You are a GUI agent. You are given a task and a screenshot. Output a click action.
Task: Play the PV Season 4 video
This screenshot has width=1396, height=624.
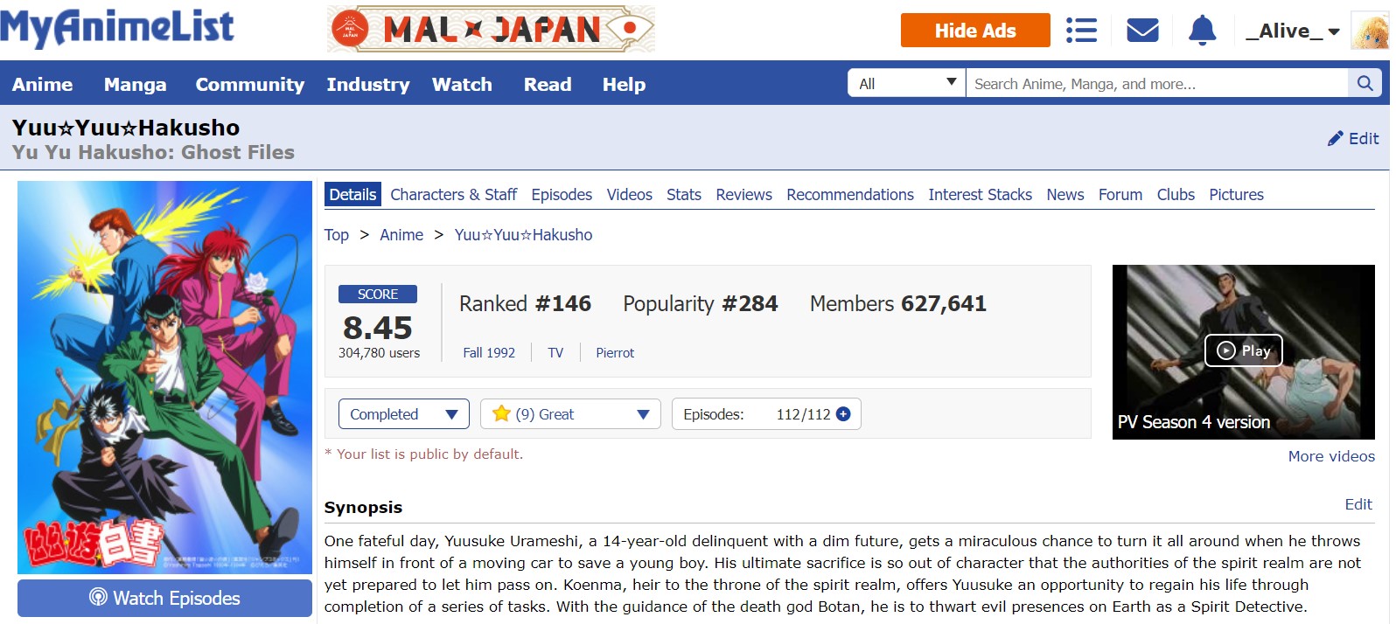pyautogui.click(x=1243, y=350)
